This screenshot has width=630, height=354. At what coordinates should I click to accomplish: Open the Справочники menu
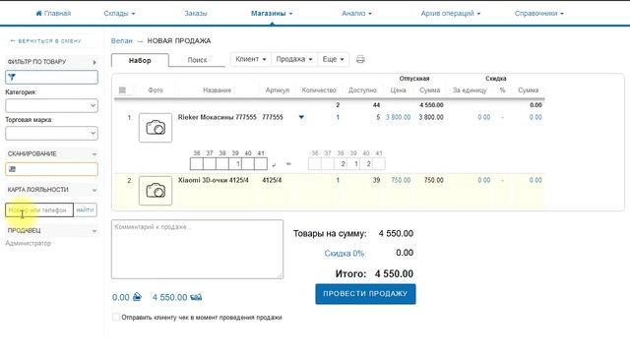[x=539, y=13]
